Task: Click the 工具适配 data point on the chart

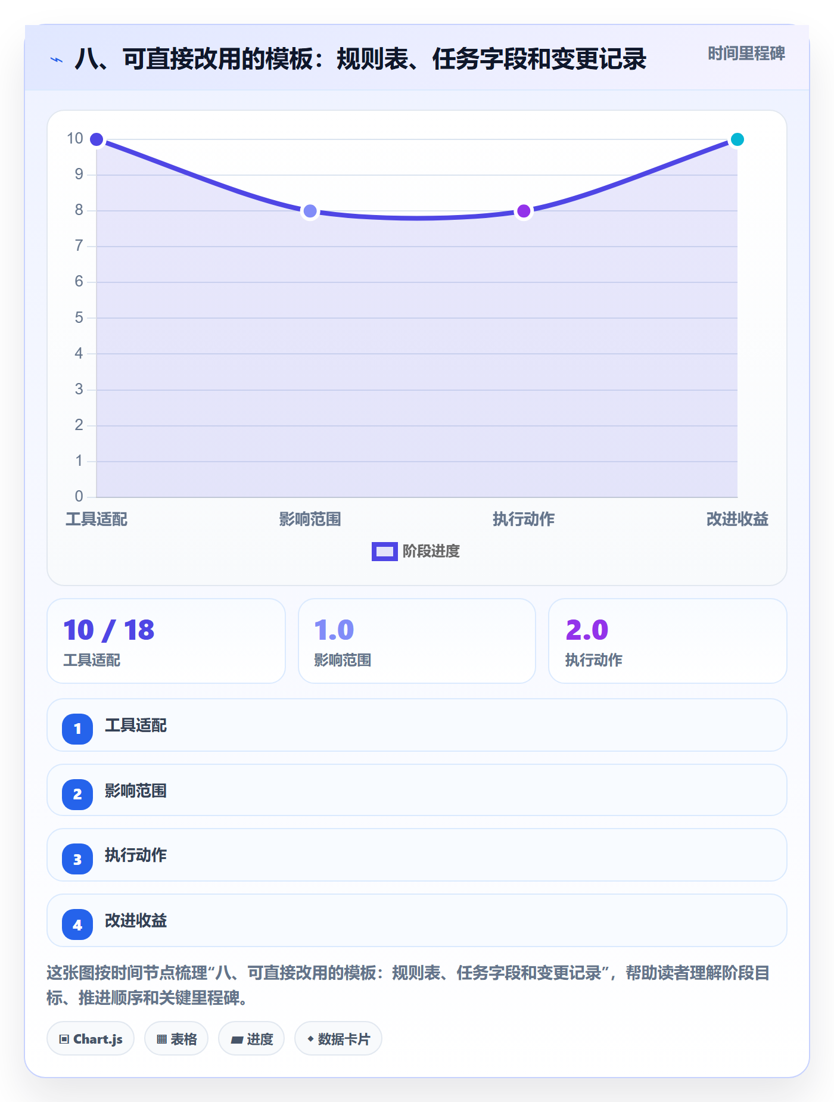Action: click(x=97, y=139)
